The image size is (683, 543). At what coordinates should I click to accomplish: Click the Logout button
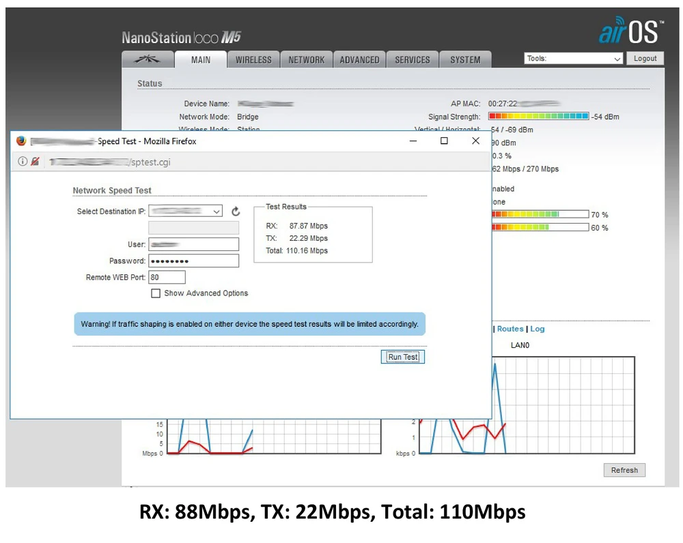click(645, 59)
